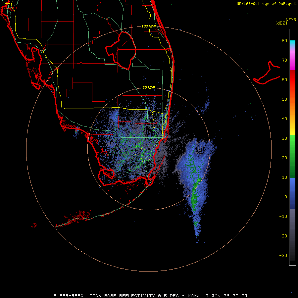Click inside the Lake Okeechobee outline
Screen dimensions: 298x298
tap(124, 50)
